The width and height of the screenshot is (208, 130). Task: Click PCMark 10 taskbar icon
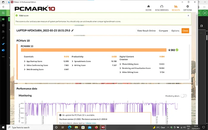(103, 127)
